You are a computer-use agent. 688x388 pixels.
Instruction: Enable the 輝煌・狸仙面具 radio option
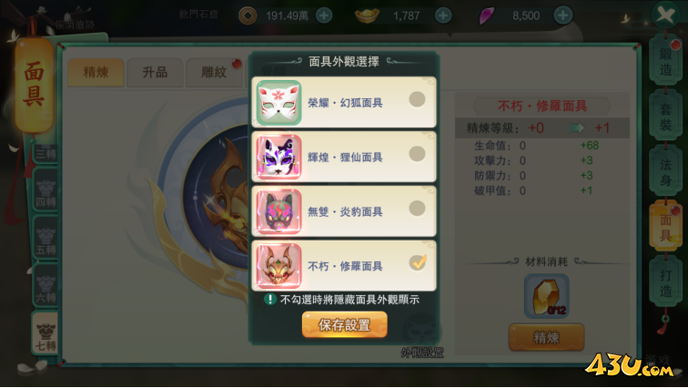pos(417,154)
